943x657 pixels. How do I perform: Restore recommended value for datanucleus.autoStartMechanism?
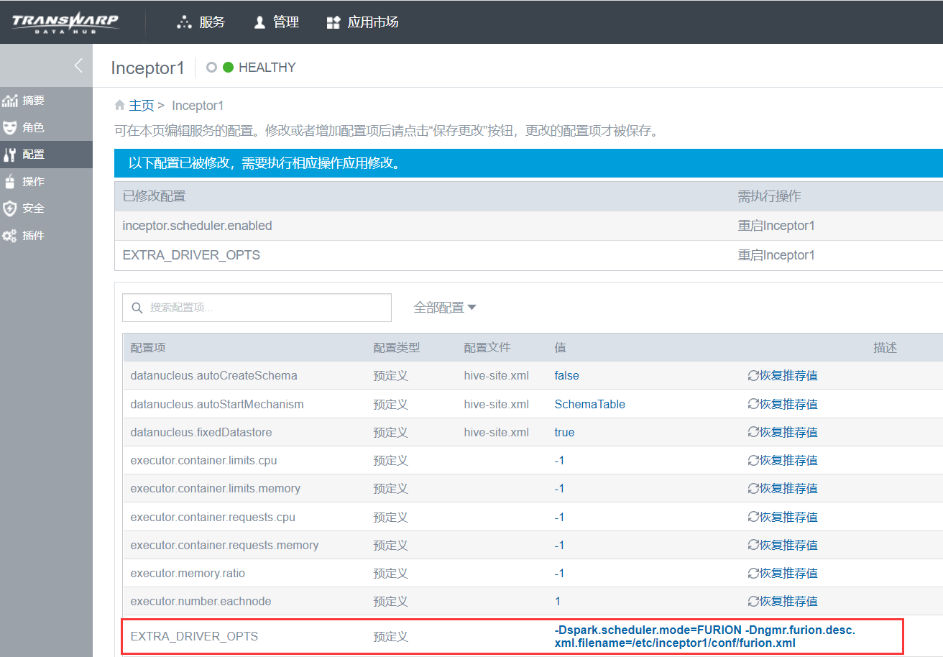tap(783, 404)
